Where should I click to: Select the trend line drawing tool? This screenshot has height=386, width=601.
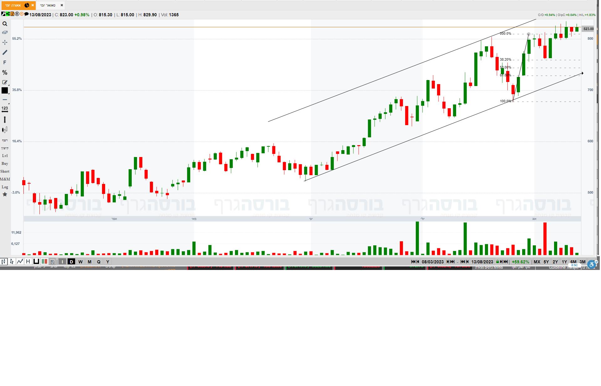(5, 53)
